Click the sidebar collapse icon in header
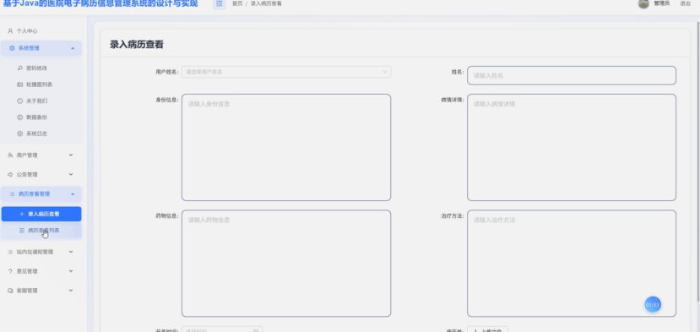 [220, 3]
